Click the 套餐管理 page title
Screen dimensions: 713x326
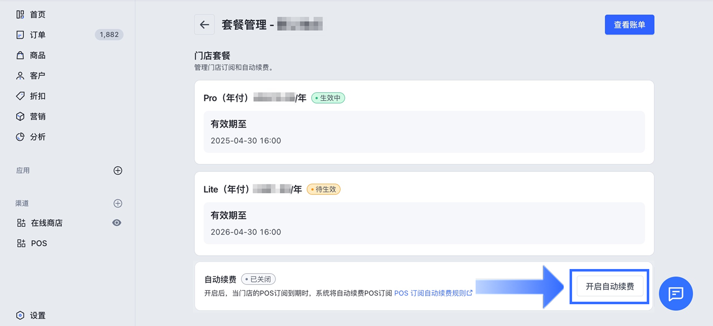(x=244, y=25)
